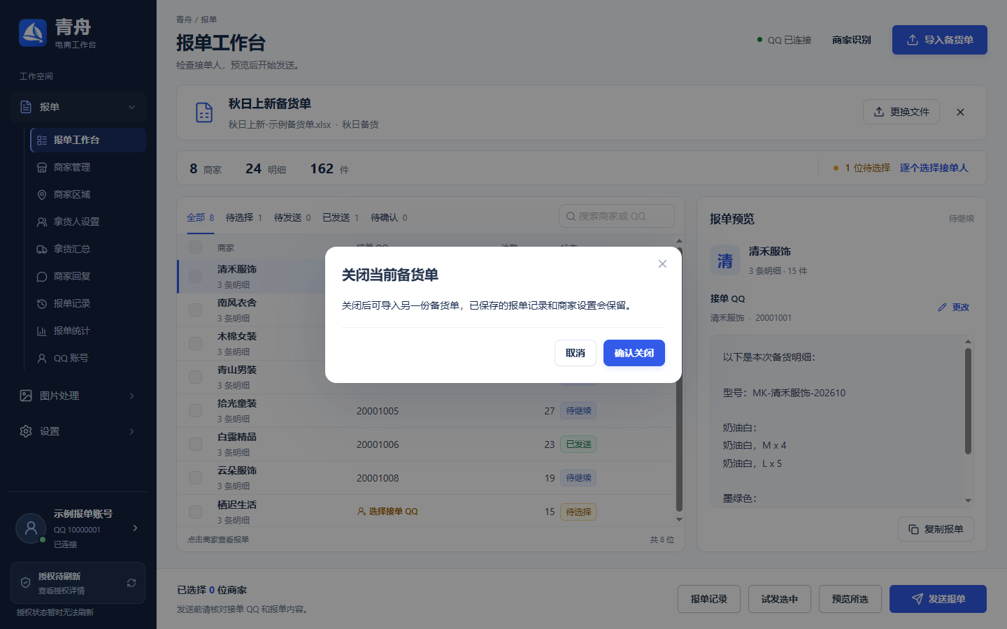Cancel the dialog with 取消
The height and width of the screenshot is (629, 1007).
click(576, 353)
